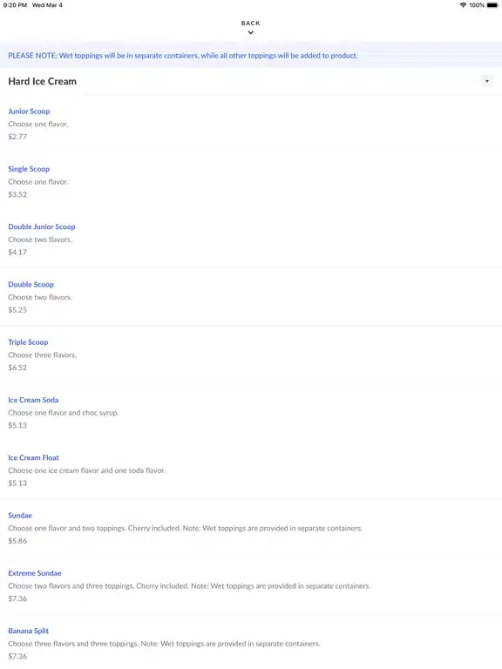Viewport: 502px width, 669px height.
Task: Click the $3.52 Single Scoop price
Action: (17, 194)
